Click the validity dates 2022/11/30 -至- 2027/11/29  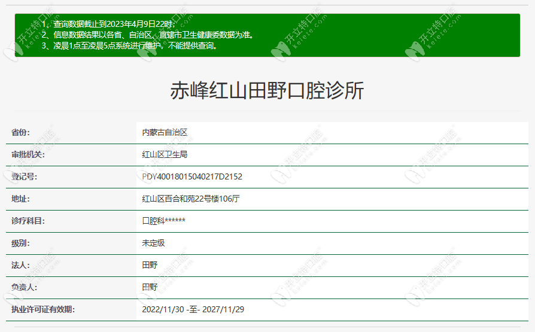(193, 309)
